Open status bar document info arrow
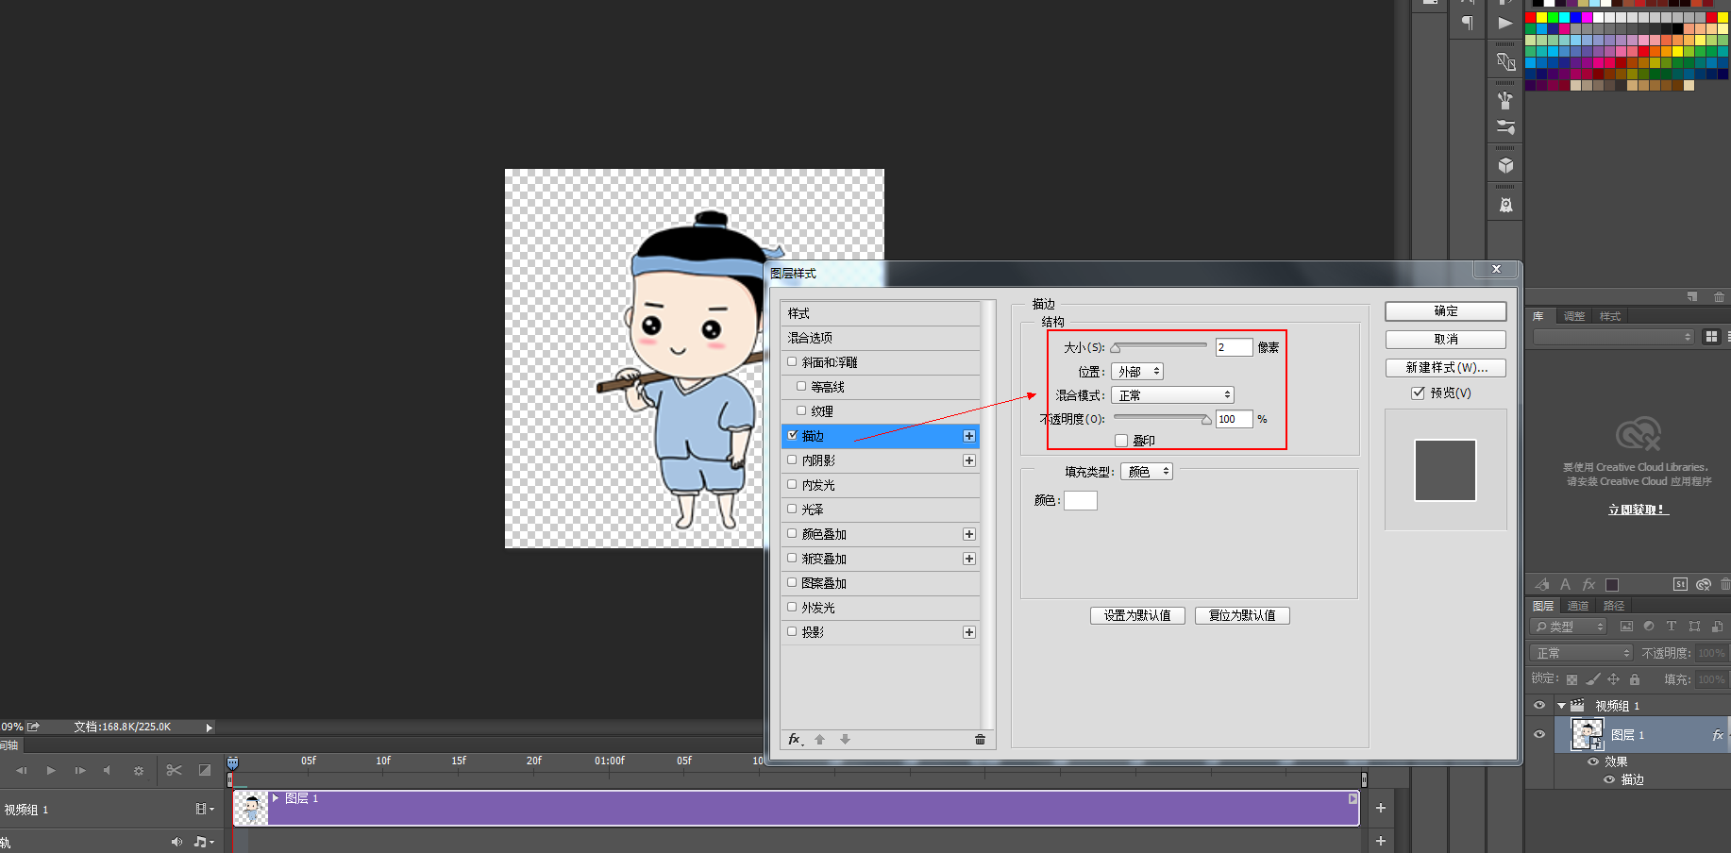The height and width of the screenshot is (853, 1731). pos(210,728)
